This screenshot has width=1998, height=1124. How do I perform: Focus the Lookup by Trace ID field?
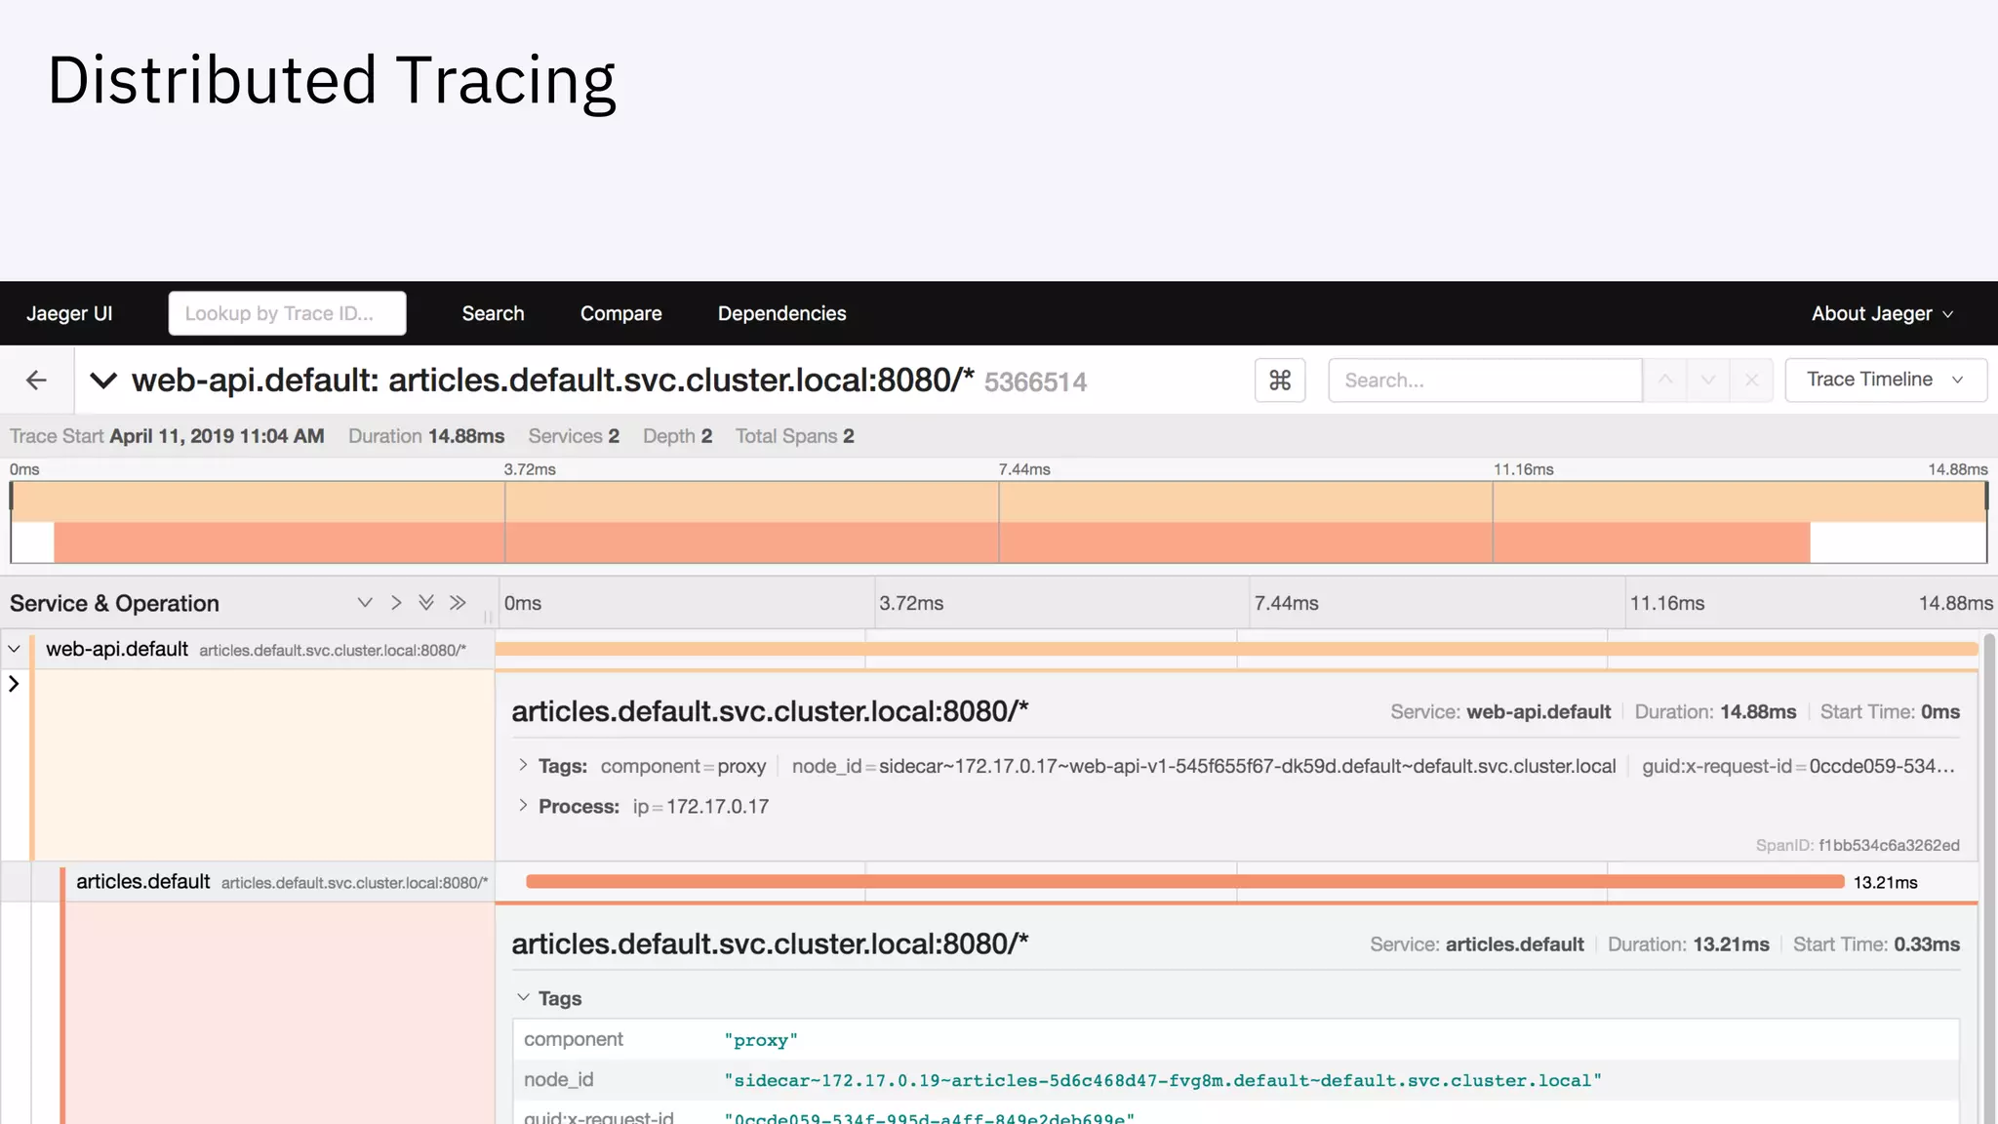[x=287, y=313]
